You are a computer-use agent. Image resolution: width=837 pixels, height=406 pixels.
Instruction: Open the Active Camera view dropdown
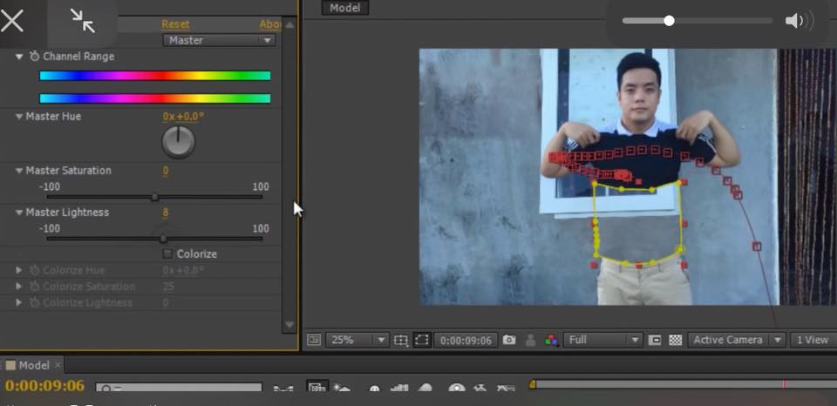pyautogui.click(x=737, y=340)
